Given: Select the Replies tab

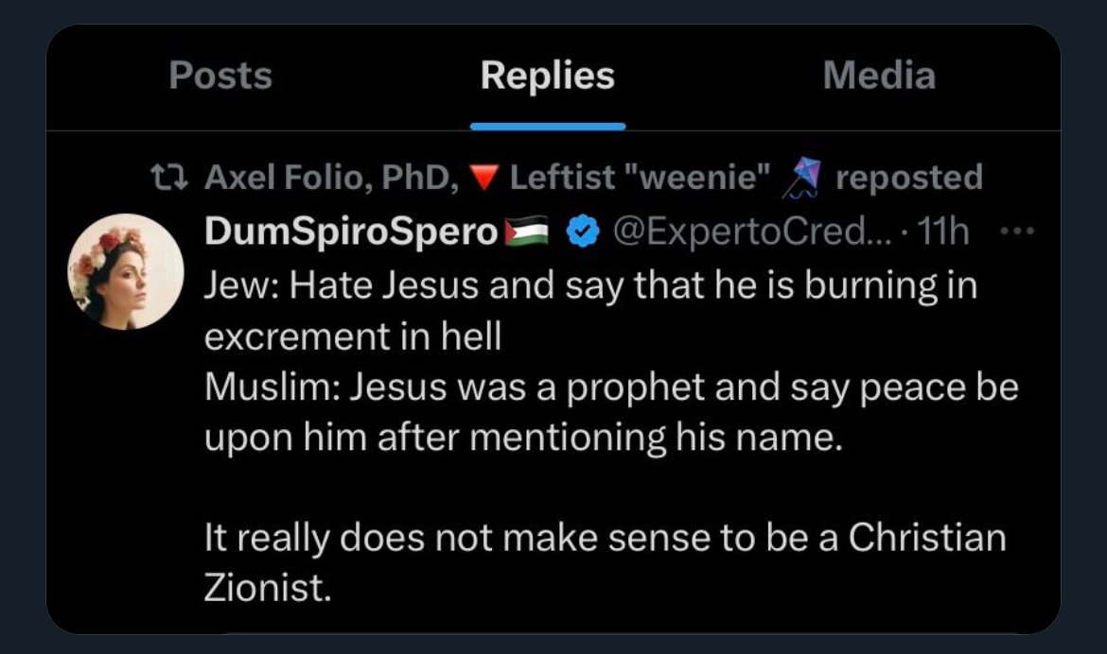Looking at the screenshot, I should point(547,77).
